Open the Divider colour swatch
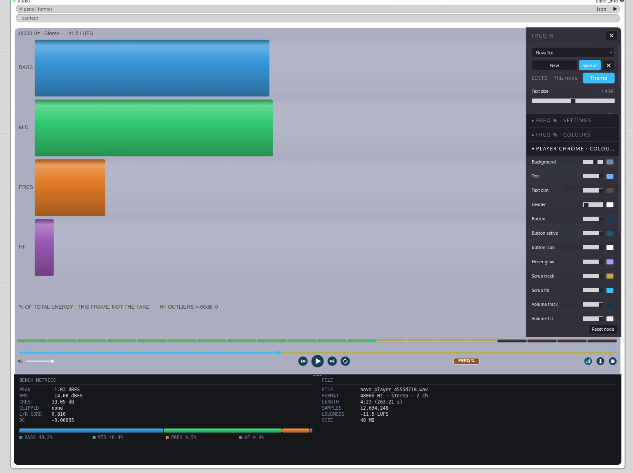The width and height of the screenshot is (633, 473). coord(610,205)
